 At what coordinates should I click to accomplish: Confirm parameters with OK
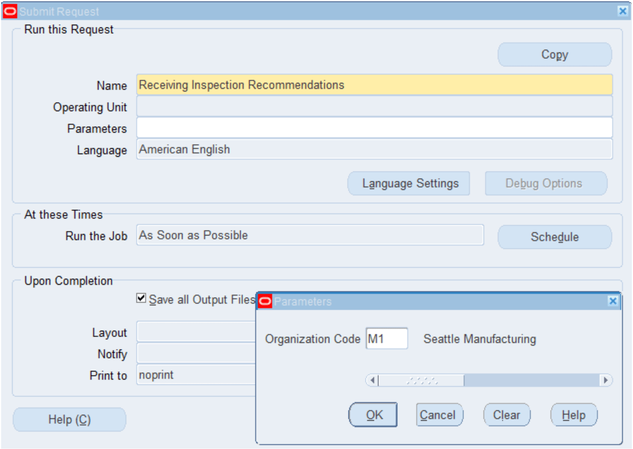coord(372,414)
